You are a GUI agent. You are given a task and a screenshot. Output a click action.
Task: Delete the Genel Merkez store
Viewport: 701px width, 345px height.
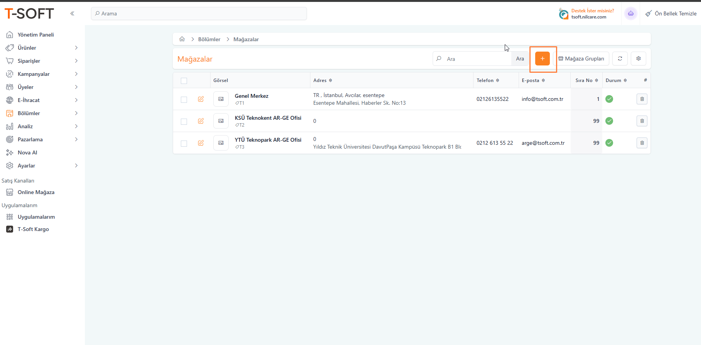coord(642,99)
